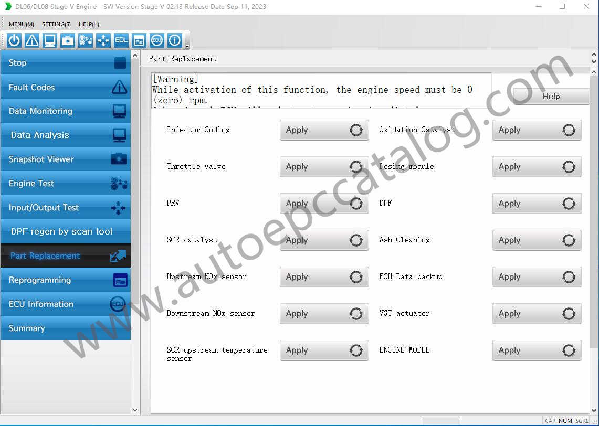Apply the Injector Coding function
Screen dimensions: 599x426
324,130
